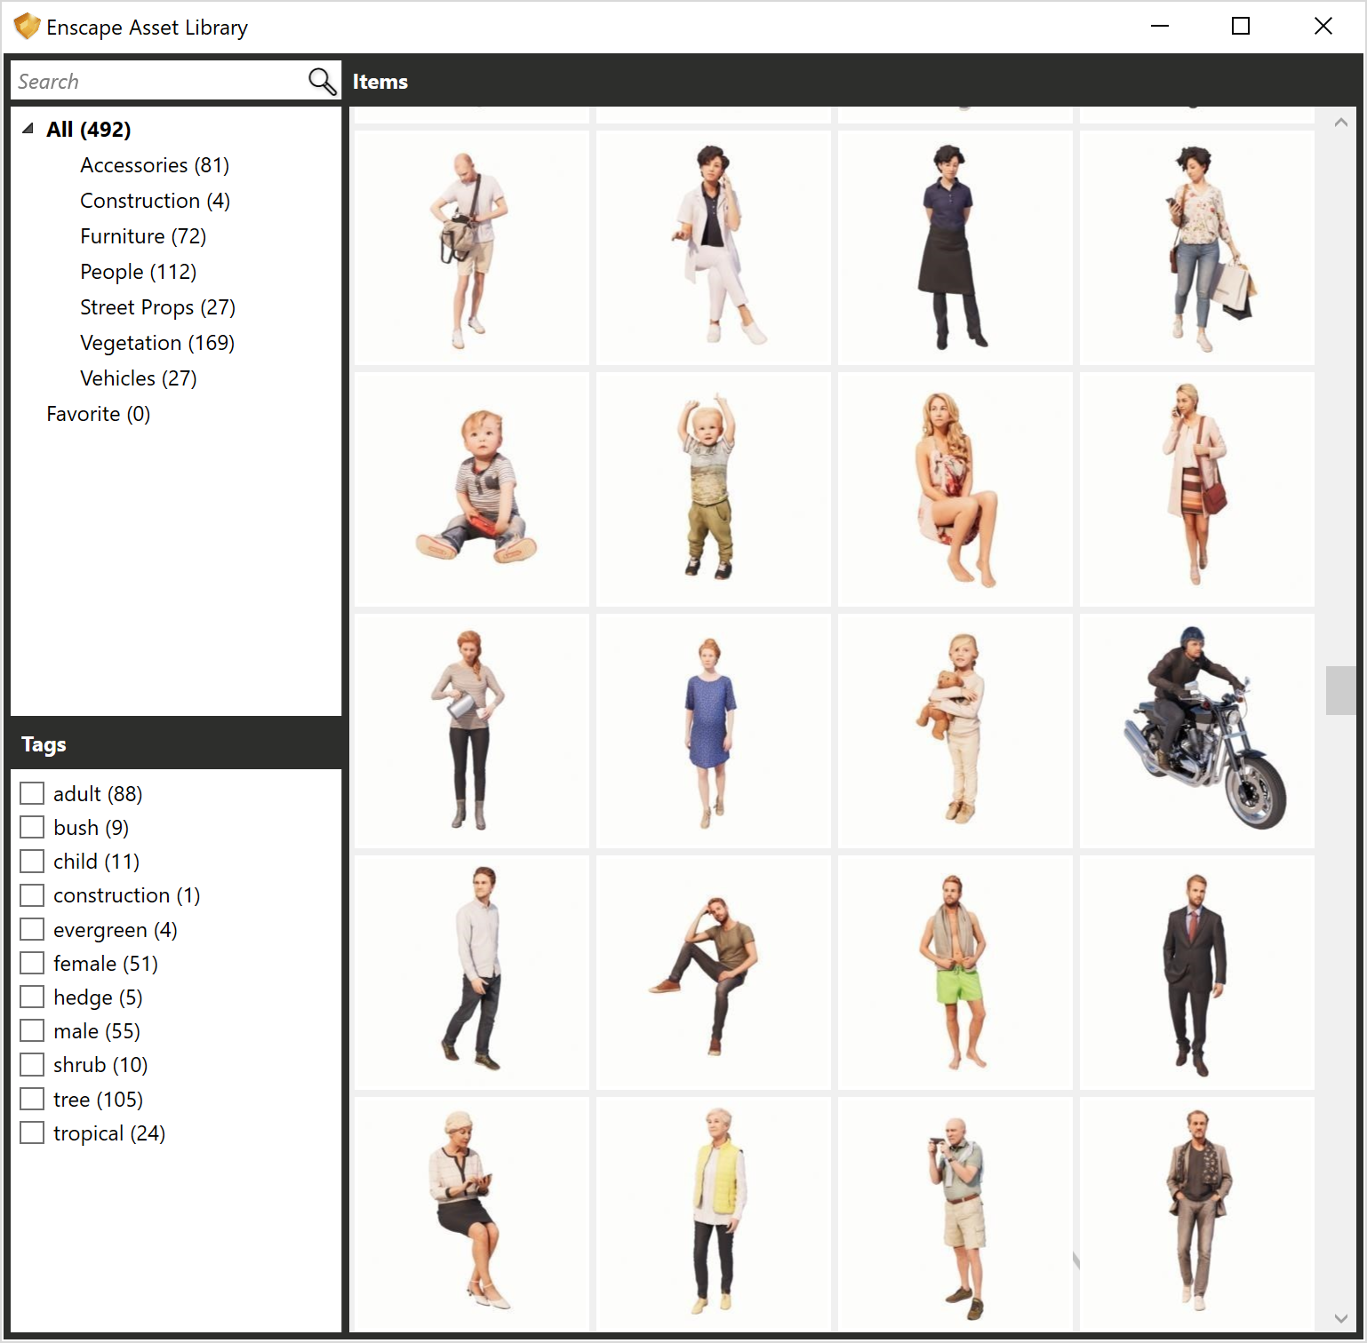Select the man in dark suit asset

pos(1195,973)
